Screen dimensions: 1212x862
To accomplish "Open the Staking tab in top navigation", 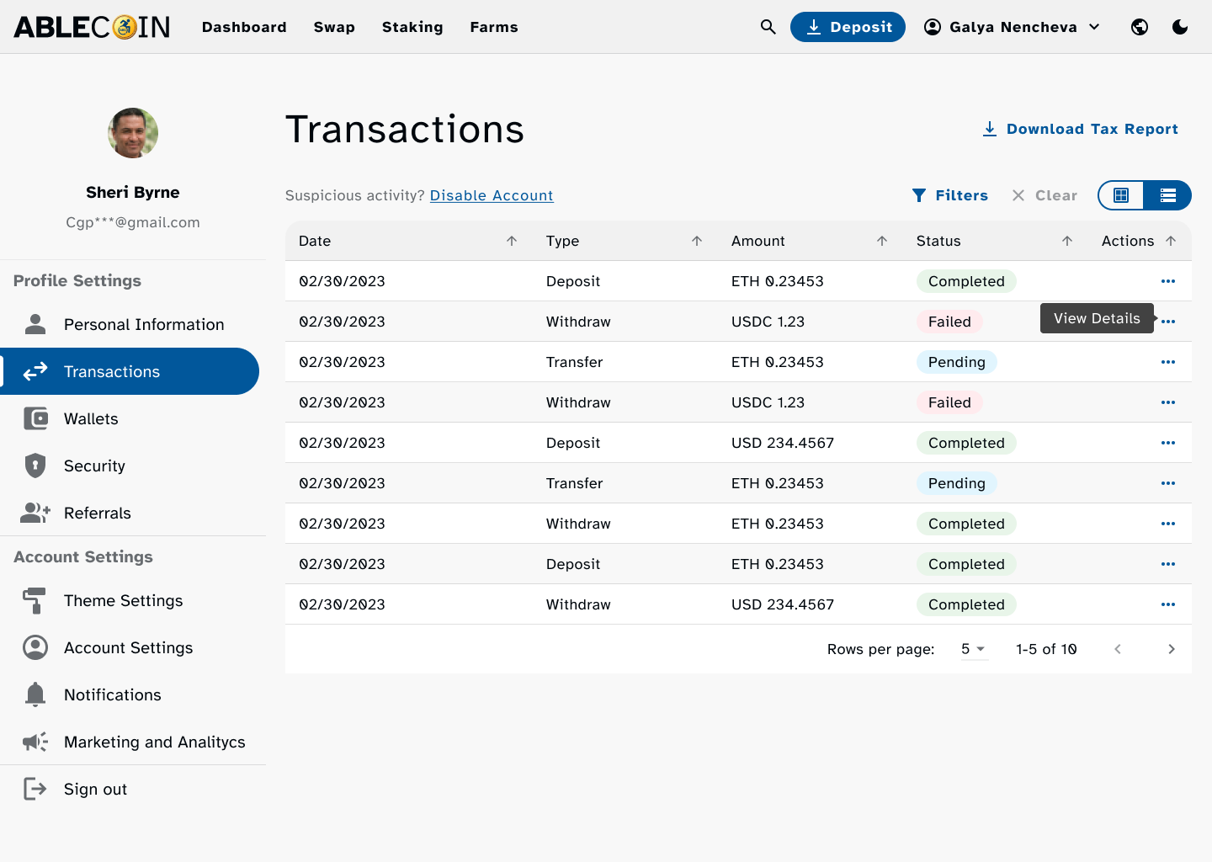I will pos(412,27).
